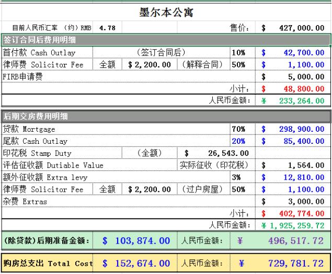Select the 杂费 Extras label cell

click(25, 201)
